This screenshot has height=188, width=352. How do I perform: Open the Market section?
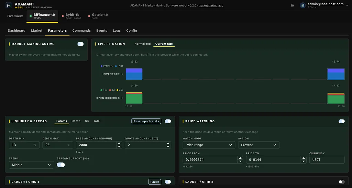[x=36, y=31]
